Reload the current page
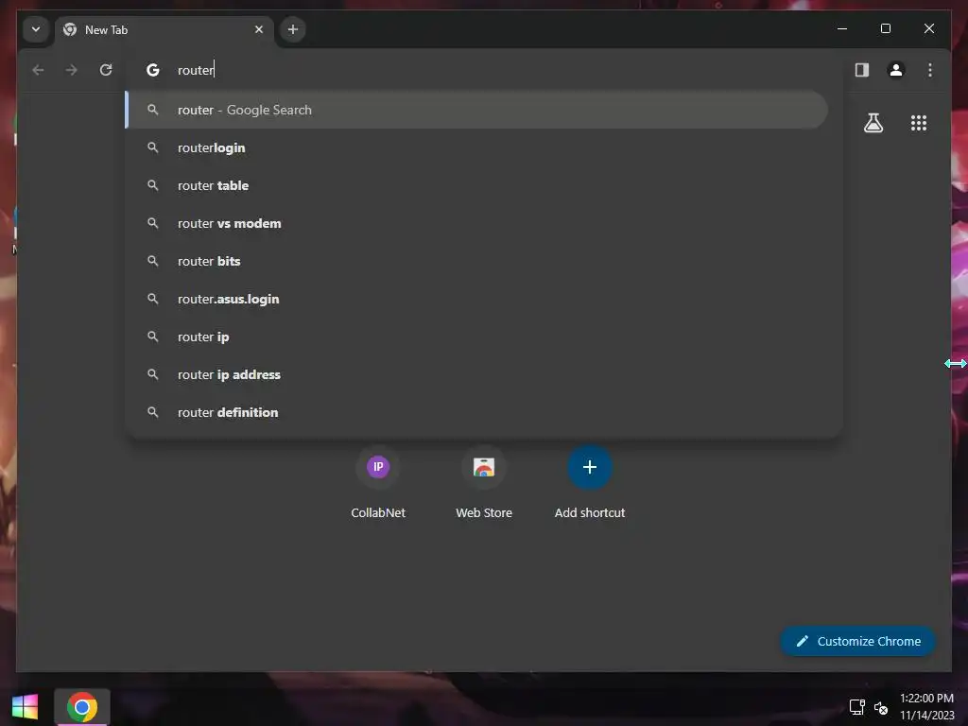968x726 pixels. 106,70
